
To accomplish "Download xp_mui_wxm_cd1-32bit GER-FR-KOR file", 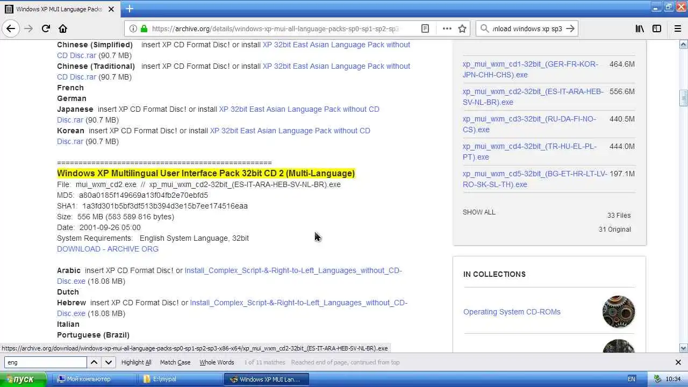I will [530, 69].
